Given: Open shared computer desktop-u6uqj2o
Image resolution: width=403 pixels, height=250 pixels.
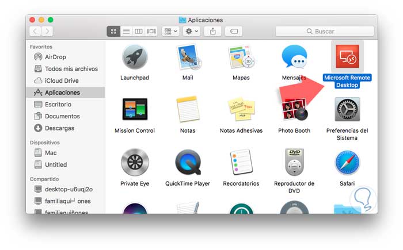Looking at the screenshot, I should click(x=66, y=189).
